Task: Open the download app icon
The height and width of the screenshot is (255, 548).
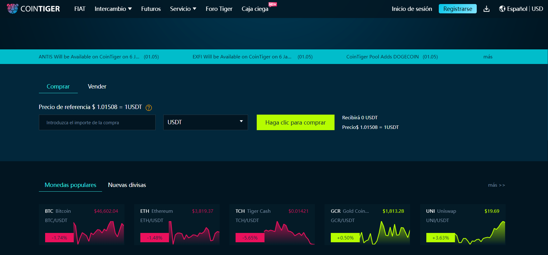Action: click(486, 9)
